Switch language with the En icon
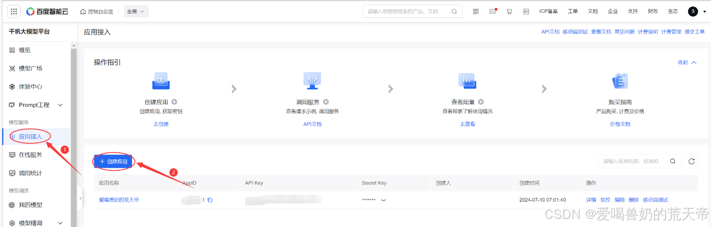Image resolution: width=711 pixels, height=227 pixels. (x=526, y=12)
